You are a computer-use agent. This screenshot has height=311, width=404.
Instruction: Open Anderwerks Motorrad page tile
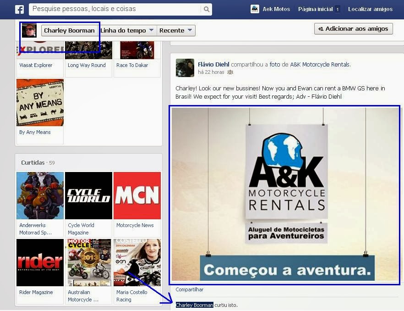click(x=40, y=195)
